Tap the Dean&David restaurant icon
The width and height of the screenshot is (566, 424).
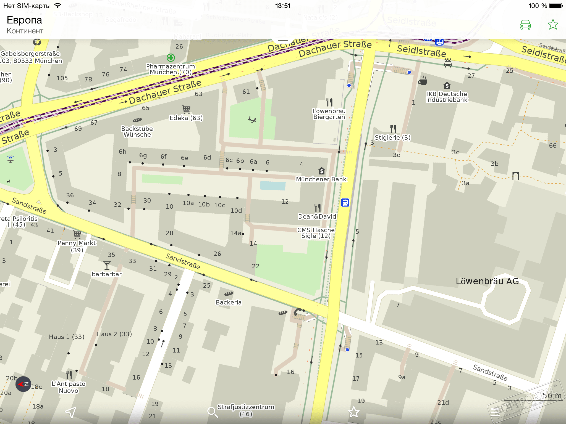[x=318, y=208]
